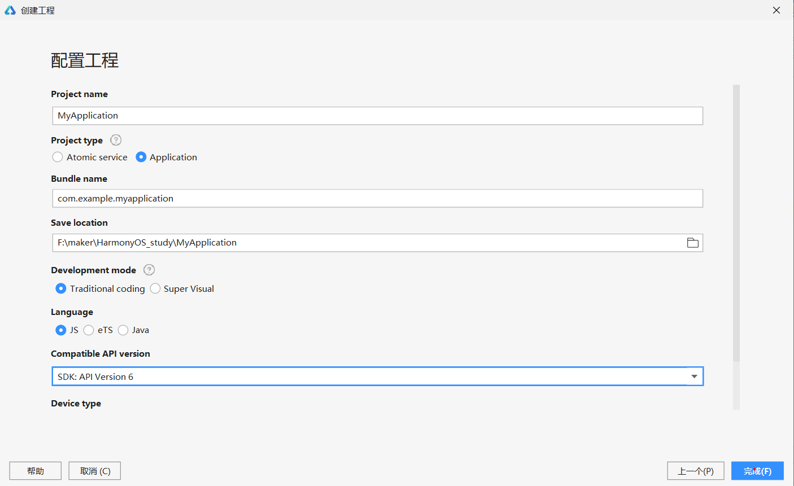Viewport: 794px width, 486px height.
Task: Click the Bundle name label
Action: pos(79,179)
